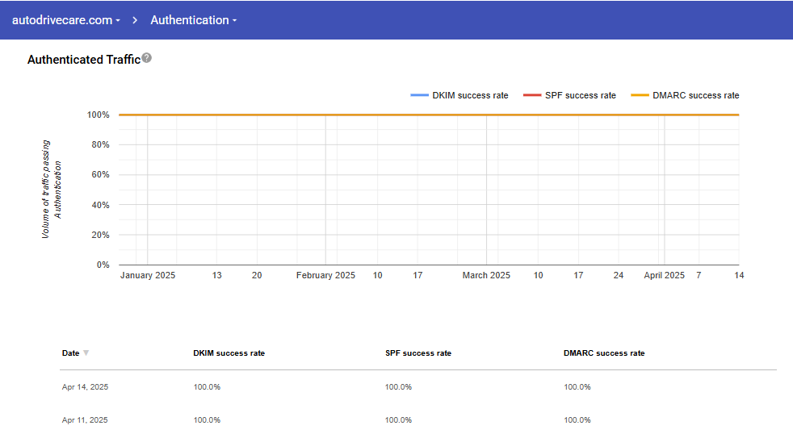Click the blue DKIM legend line marker
The image size is (793, 434).
[x=419, y=95]
